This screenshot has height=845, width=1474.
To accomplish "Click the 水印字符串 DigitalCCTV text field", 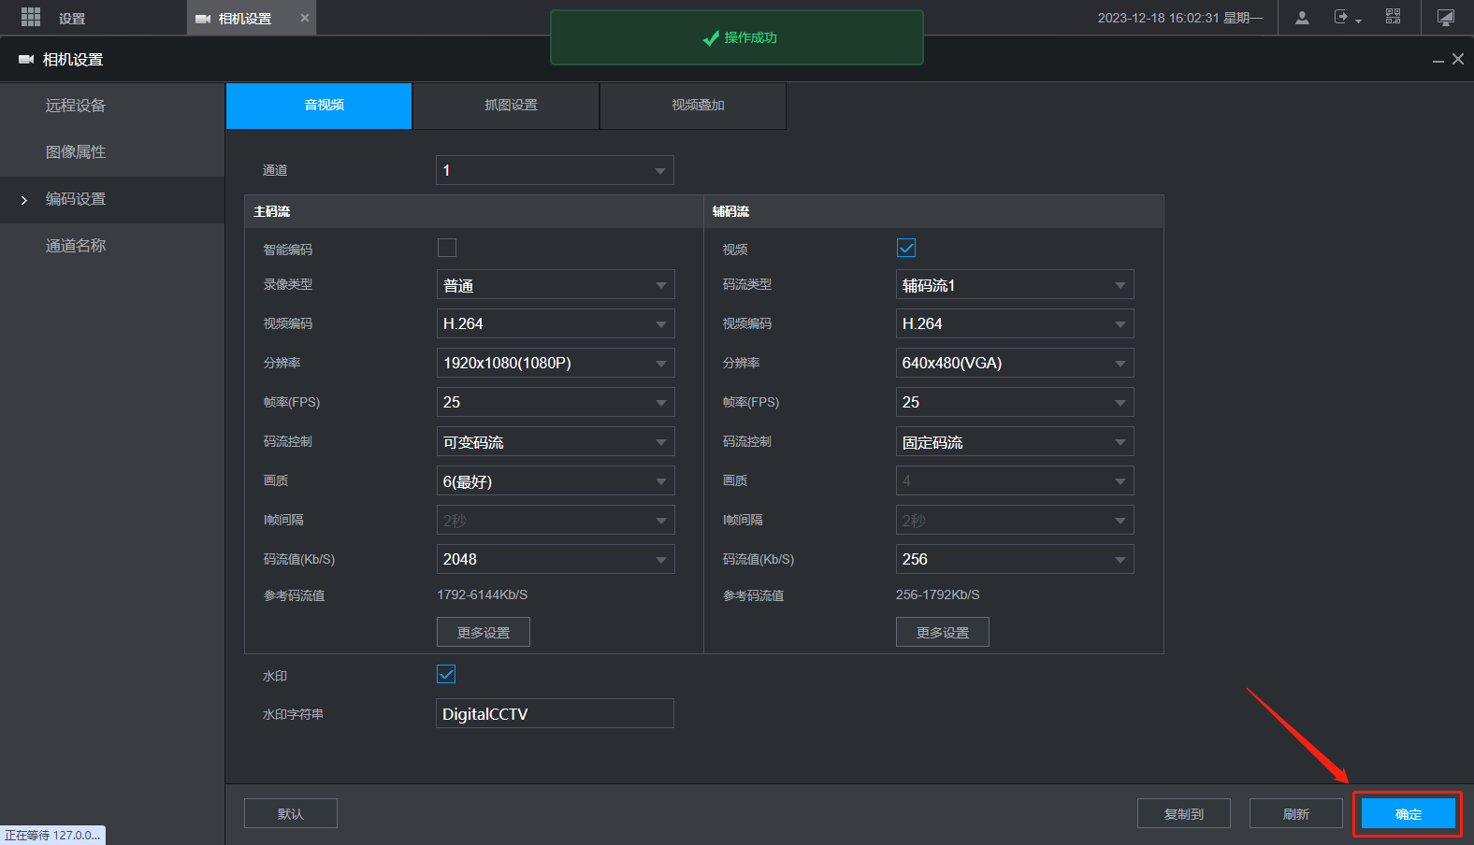I will tap(555, 714).
